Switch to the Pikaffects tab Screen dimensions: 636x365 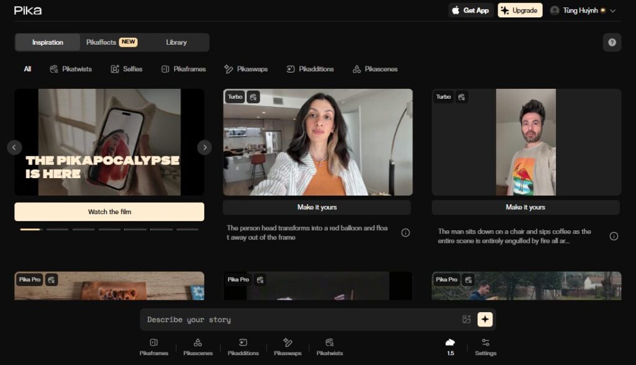click(x=112, y=42)
